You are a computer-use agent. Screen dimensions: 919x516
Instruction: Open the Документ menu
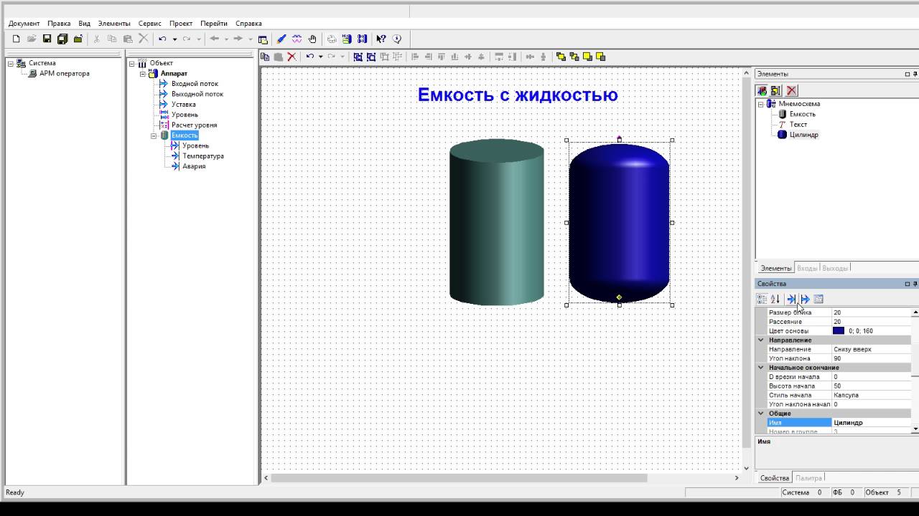24,23
